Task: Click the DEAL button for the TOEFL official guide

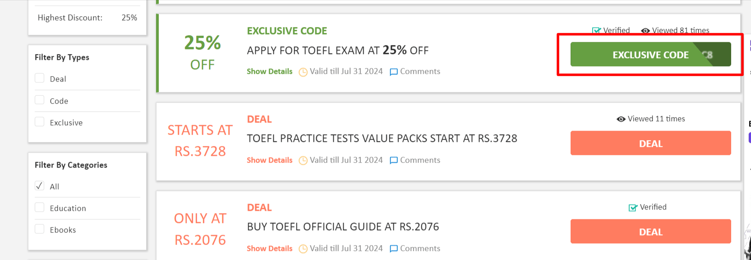Action: point(650,231)
